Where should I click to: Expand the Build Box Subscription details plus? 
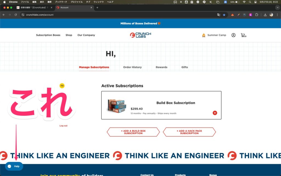(x=215, y=113)
